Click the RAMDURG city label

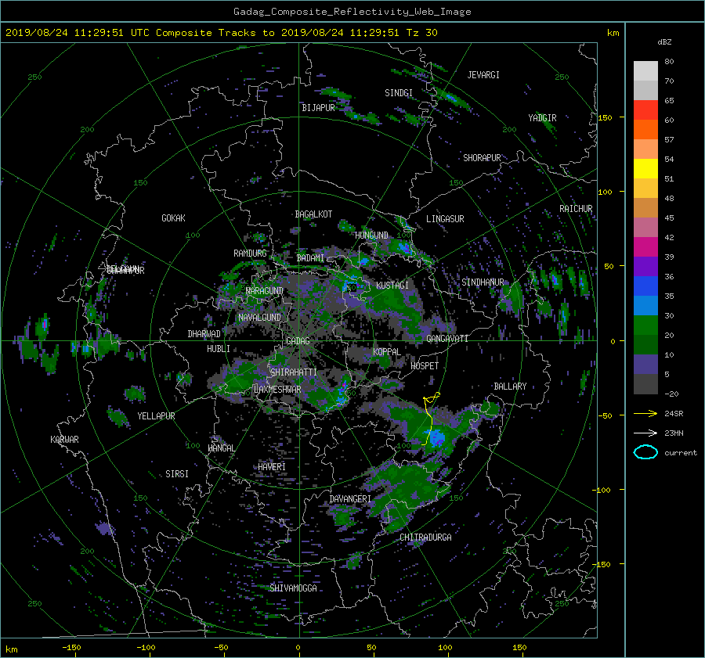pyautogui.click(x=250, y=253)
